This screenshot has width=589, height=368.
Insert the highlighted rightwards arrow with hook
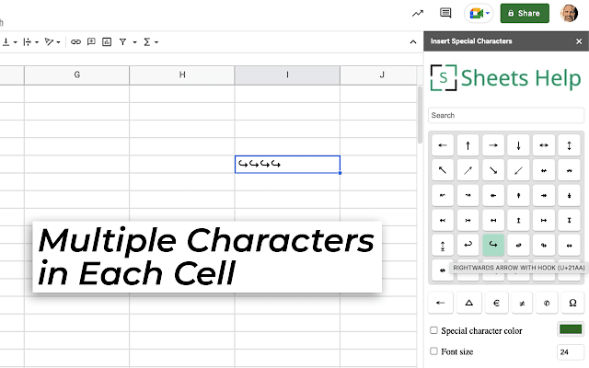coord(493,245)
